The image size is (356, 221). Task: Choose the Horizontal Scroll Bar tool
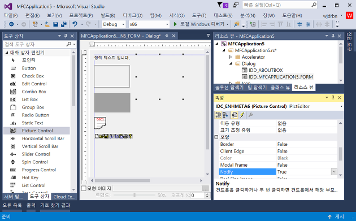point(43,138)
